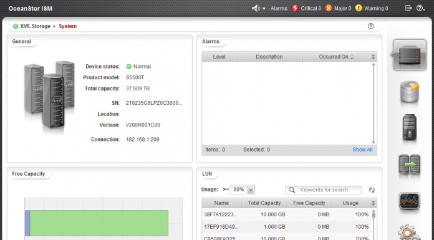Click the Total capacity value 37.509 TB
Viewport: 434px width, 240px height.
coord(138,89)
